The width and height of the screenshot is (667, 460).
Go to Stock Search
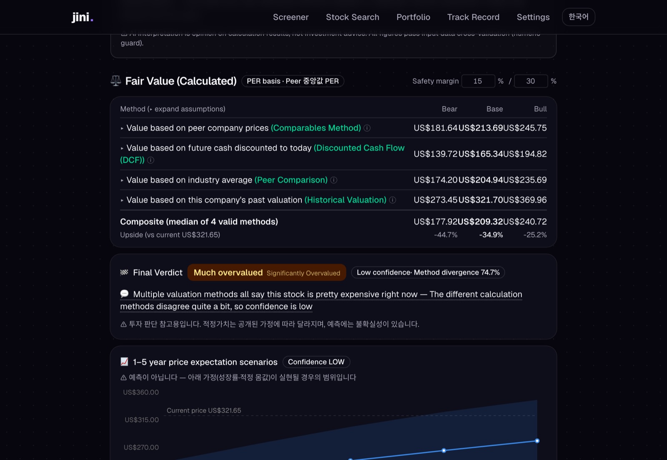352,17
